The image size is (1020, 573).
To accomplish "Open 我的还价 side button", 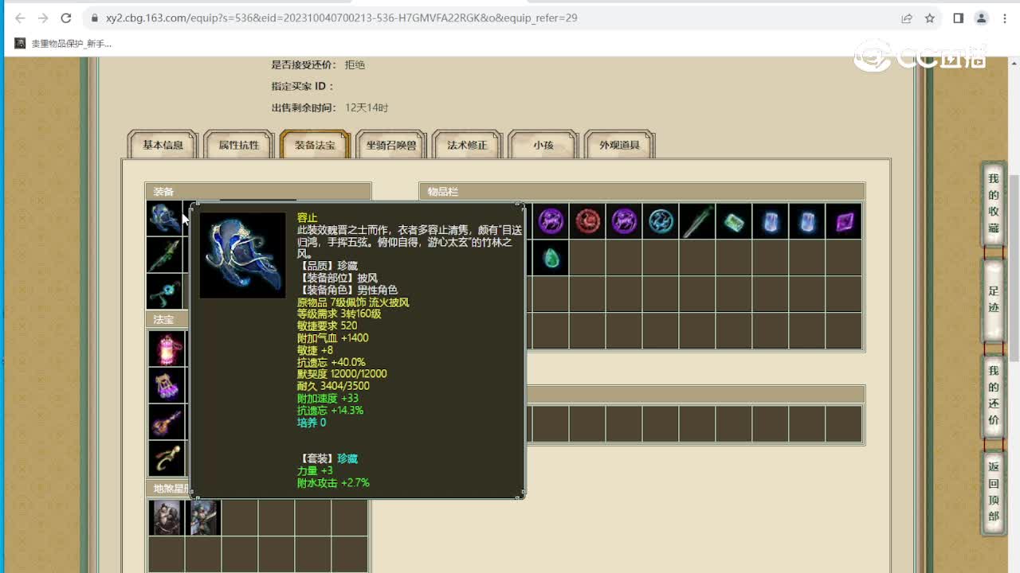I will coord(993,395).
